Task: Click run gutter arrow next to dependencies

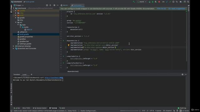Action: click(x=63, y=41)
